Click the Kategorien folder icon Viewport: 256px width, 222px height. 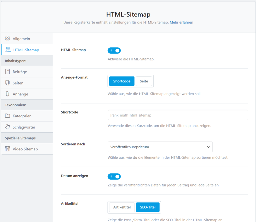pos(7,116)
